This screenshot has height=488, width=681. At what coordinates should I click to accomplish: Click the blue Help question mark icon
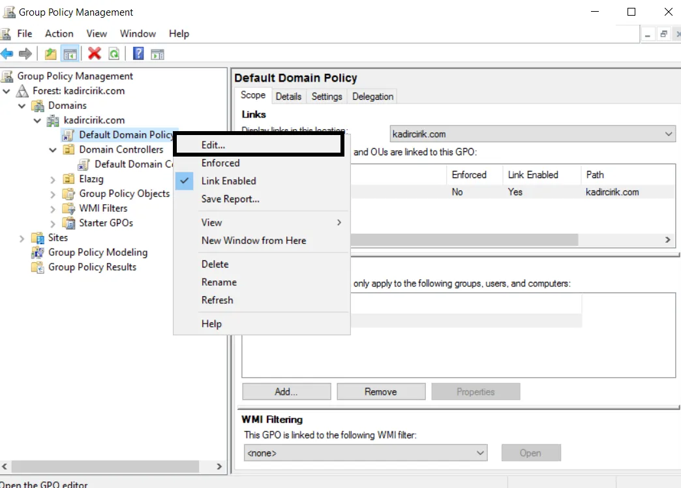138,53
